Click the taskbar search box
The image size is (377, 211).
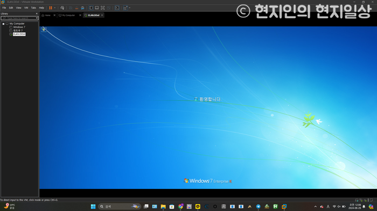click(x=120, y=207)
